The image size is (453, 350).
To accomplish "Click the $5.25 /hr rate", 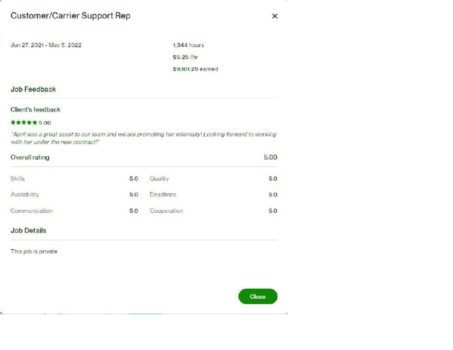I will [184, 57].
